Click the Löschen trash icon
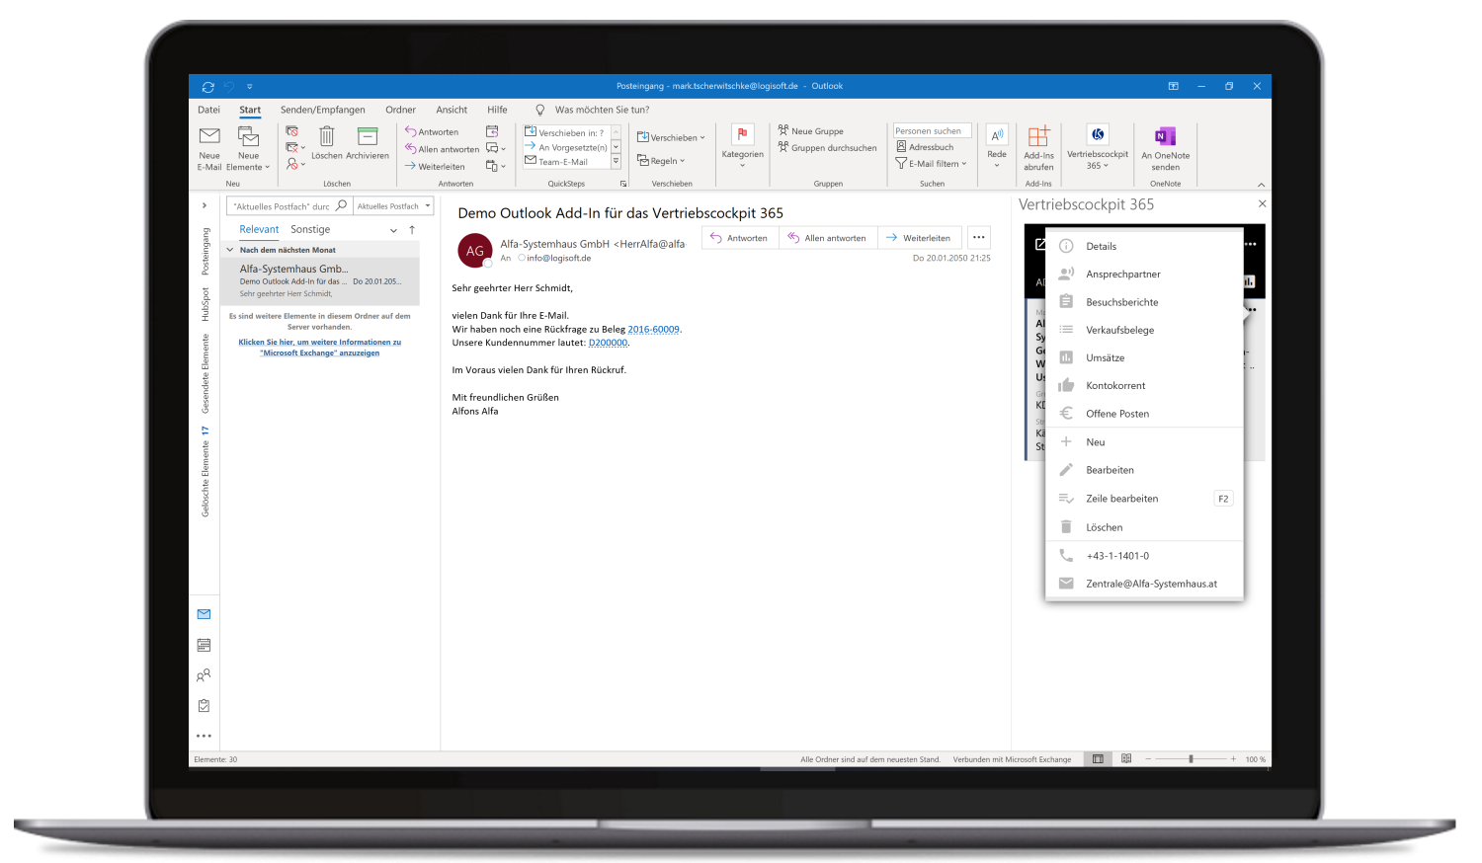The height and width of the screenshot is (863, 1482). tap(327, 136)
